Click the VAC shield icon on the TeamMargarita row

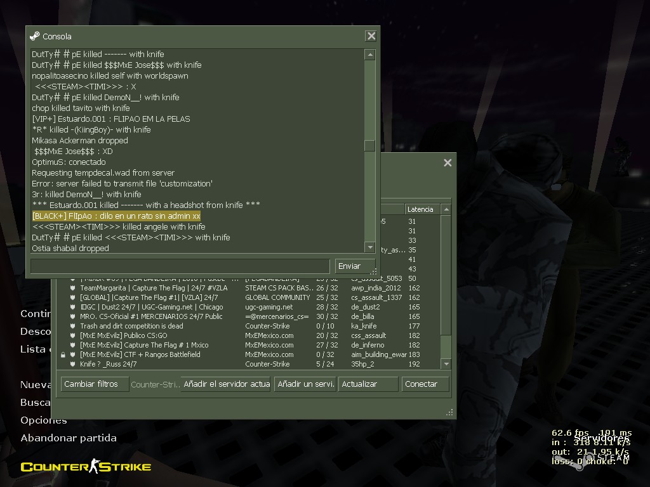pyautogui.click(x=72, y=288)
